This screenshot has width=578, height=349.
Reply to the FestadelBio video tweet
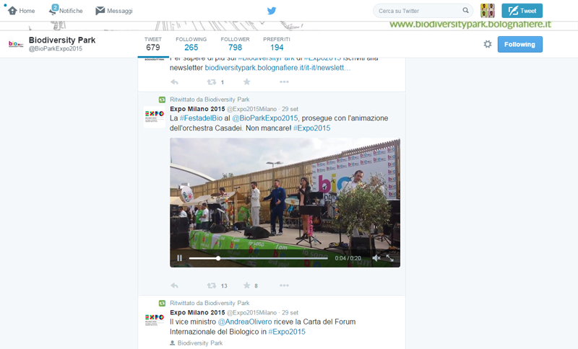[x=174, y=286]
